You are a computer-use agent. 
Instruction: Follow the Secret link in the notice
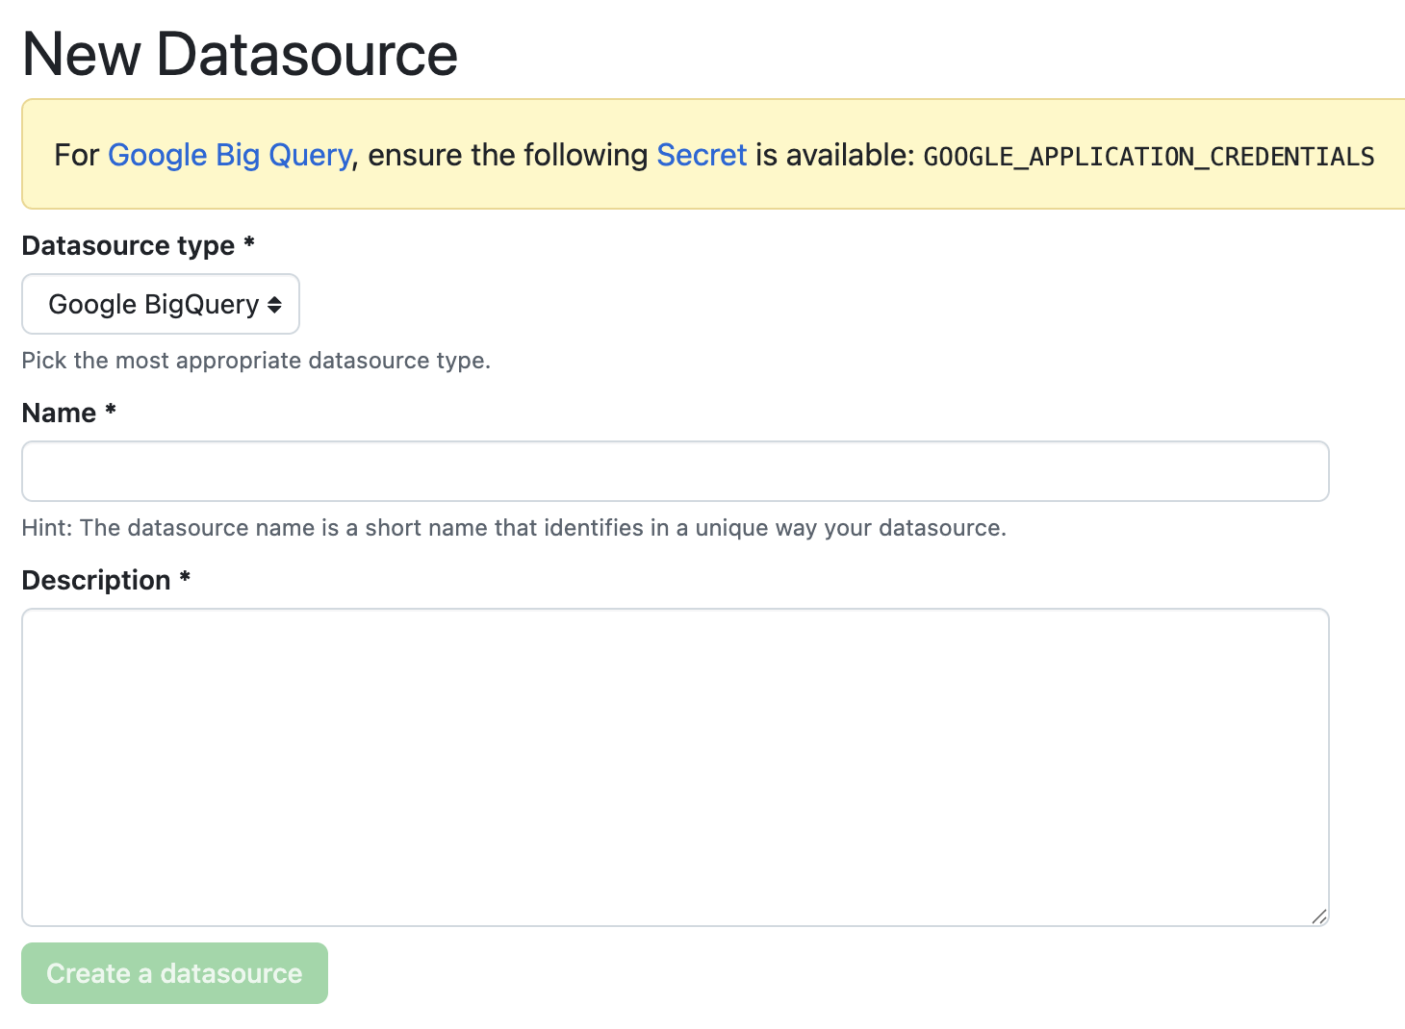click(702, 155)
